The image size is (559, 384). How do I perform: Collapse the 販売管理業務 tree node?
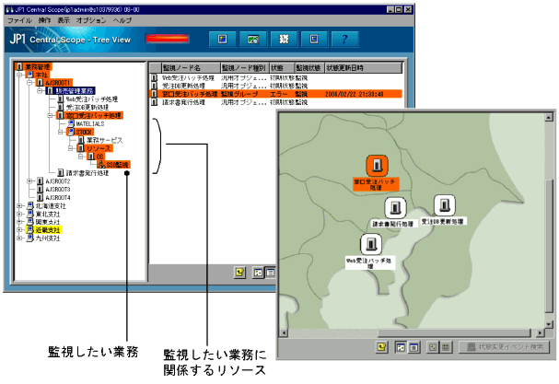(x=41, y=92)
